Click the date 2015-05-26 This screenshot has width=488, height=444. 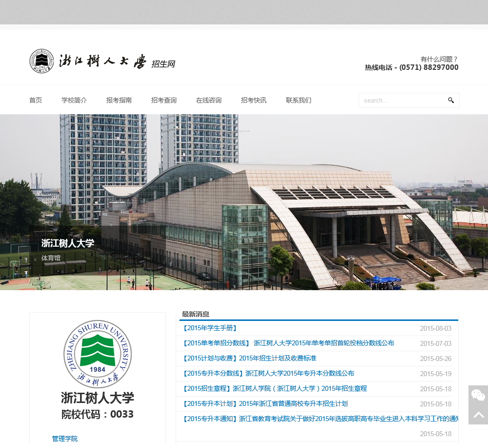coord(436,359)
